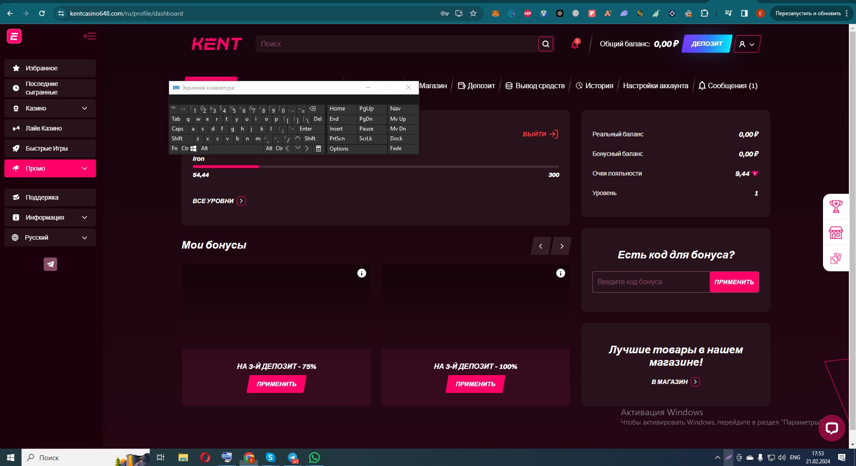The width and height of the screenshot is (856, 466).
Task: Show info for the 100% deposit bonus
Action: (x=561, y=273)
